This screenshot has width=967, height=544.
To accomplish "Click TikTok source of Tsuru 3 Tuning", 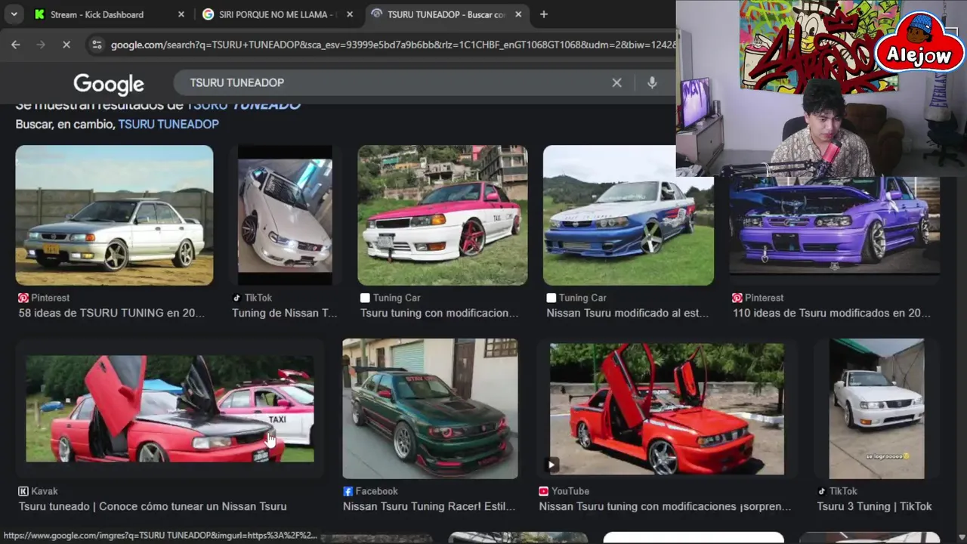I will [837, 491].
